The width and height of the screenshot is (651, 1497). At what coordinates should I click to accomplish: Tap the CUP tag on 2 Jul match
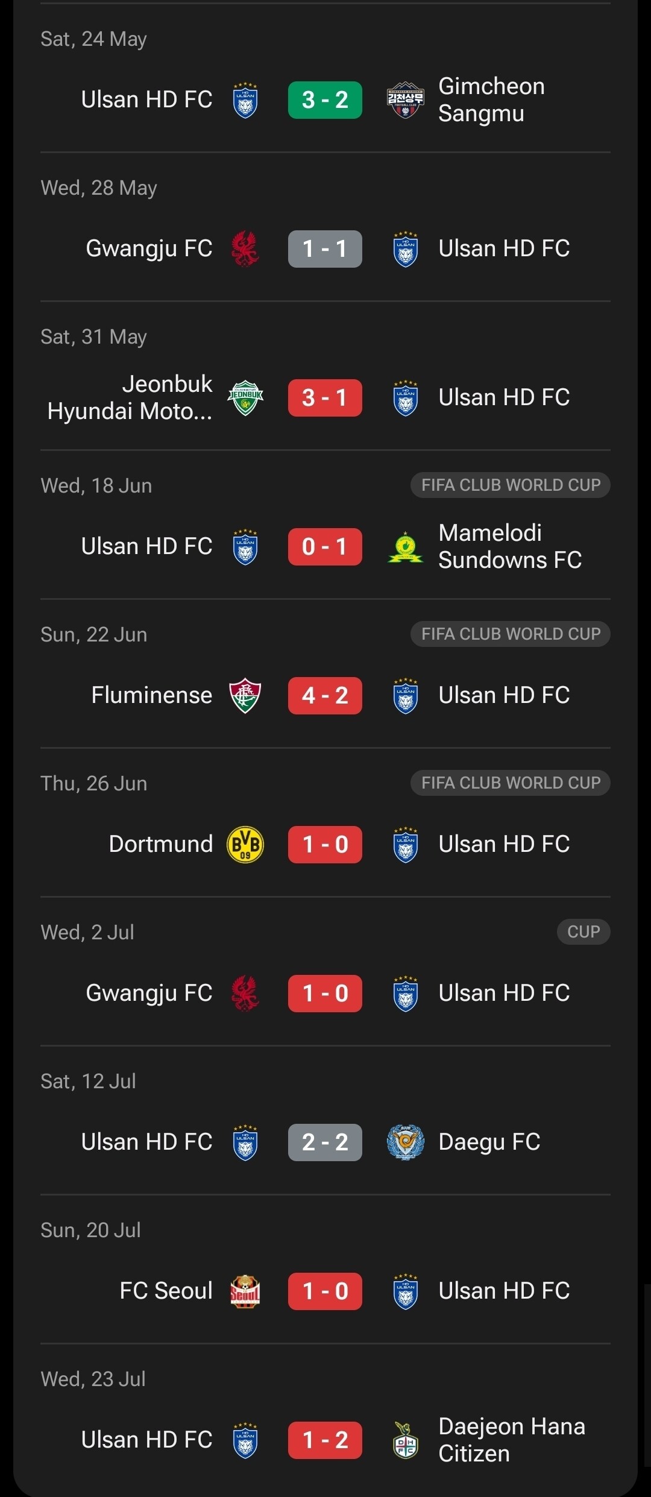click(x=583, y=932)
